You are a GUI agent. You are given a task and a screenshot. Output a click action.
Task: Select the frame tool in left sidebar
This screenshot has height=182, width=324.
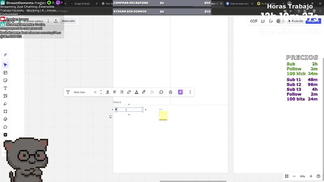(5, 111)
